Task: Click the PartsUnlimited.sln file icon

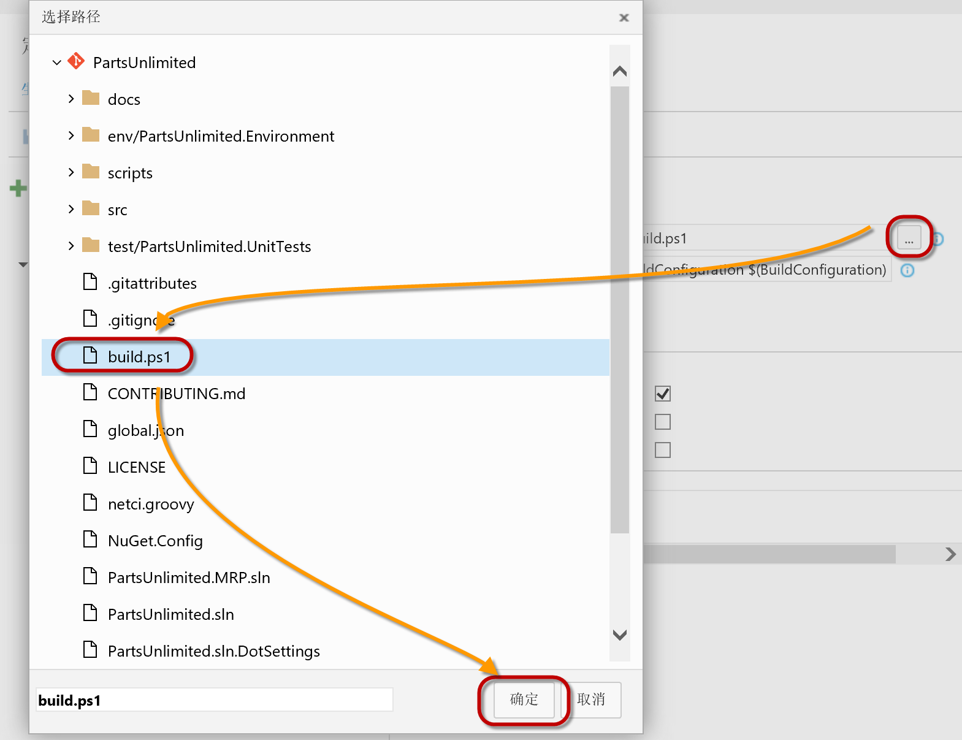Action: 90,612
